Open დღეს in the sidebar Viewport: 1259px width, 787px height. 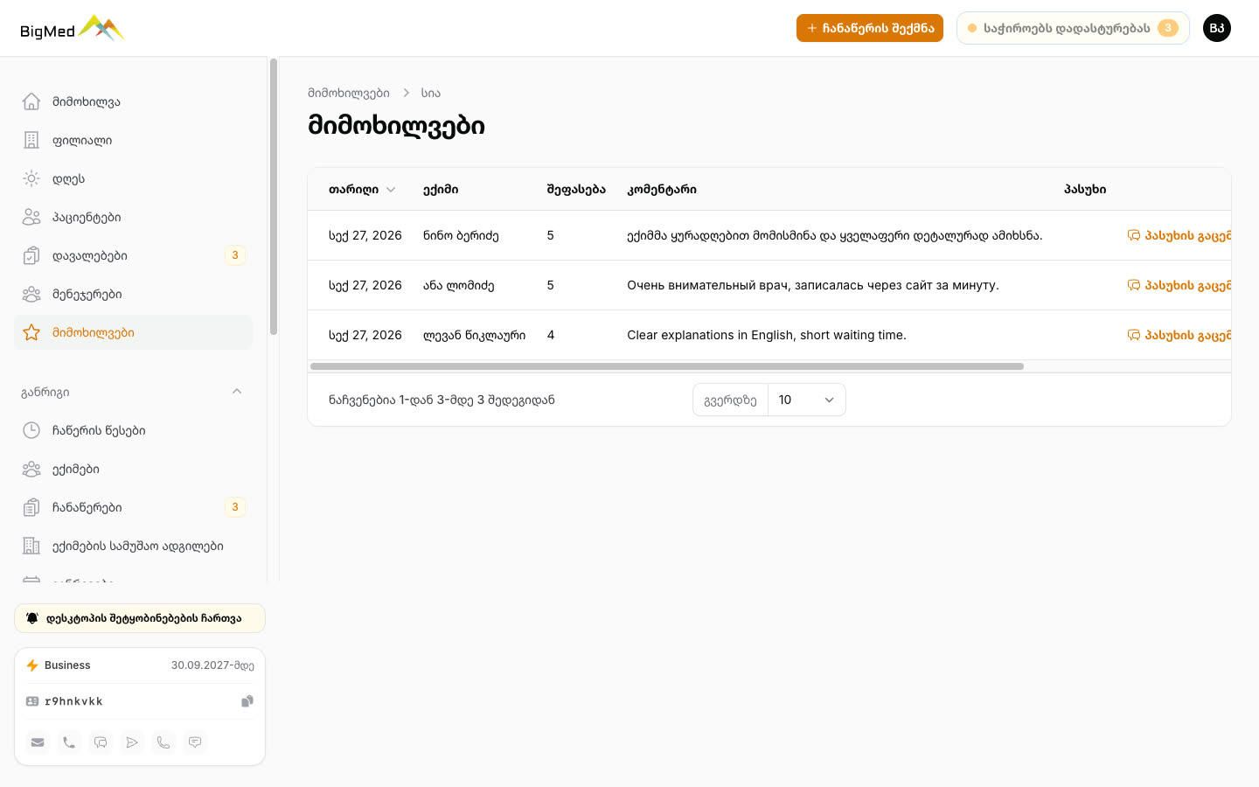(x=133, y=178)
